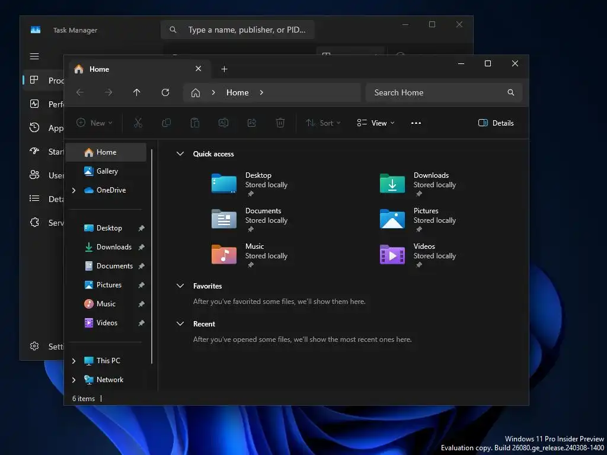Toggle the Details pane button

[x=496, y=123]
